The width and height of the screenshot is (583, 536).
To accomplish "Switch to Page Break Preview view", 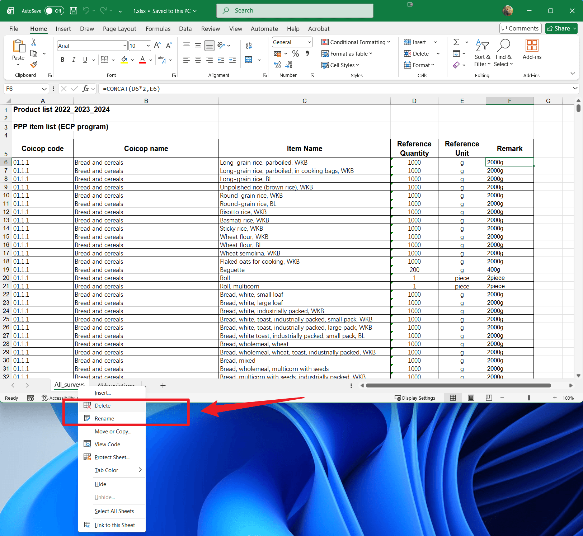I will (x=489, y=398).
